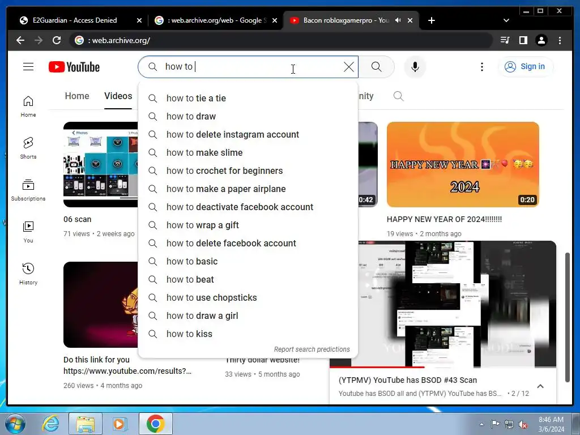Go to the YouTube logo home link
The width and height of the screenshot is (580, 435).
(x=74, y=67)
